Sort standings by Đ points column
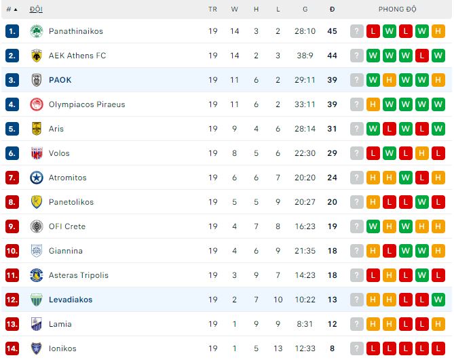Viewport: 454px width, 360px height. tap(332, 9)
